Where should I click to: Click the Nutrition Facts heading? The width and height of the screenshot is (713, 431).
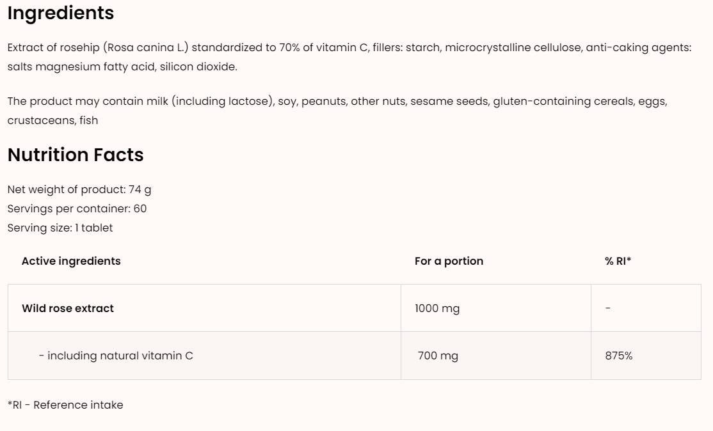coord(76,155)
